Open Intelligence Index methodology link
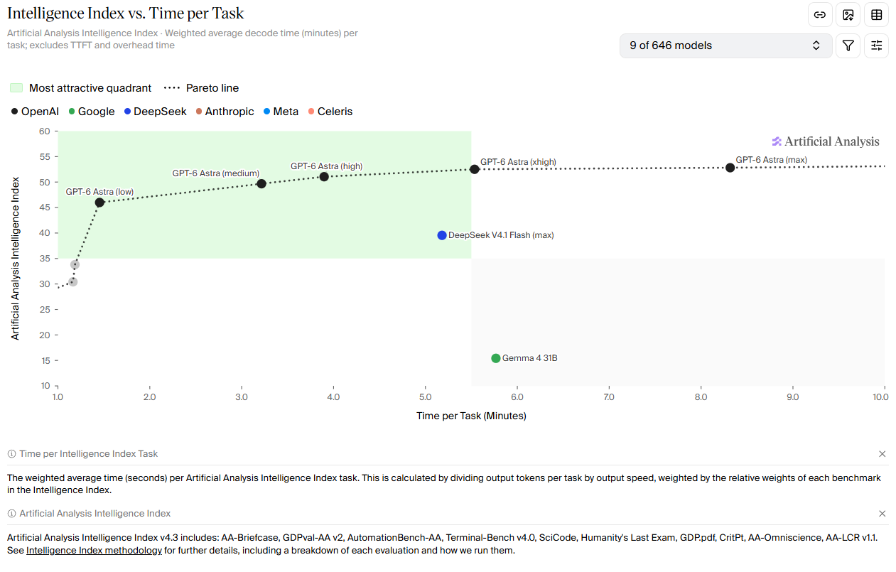 click(x=95, y=551)
